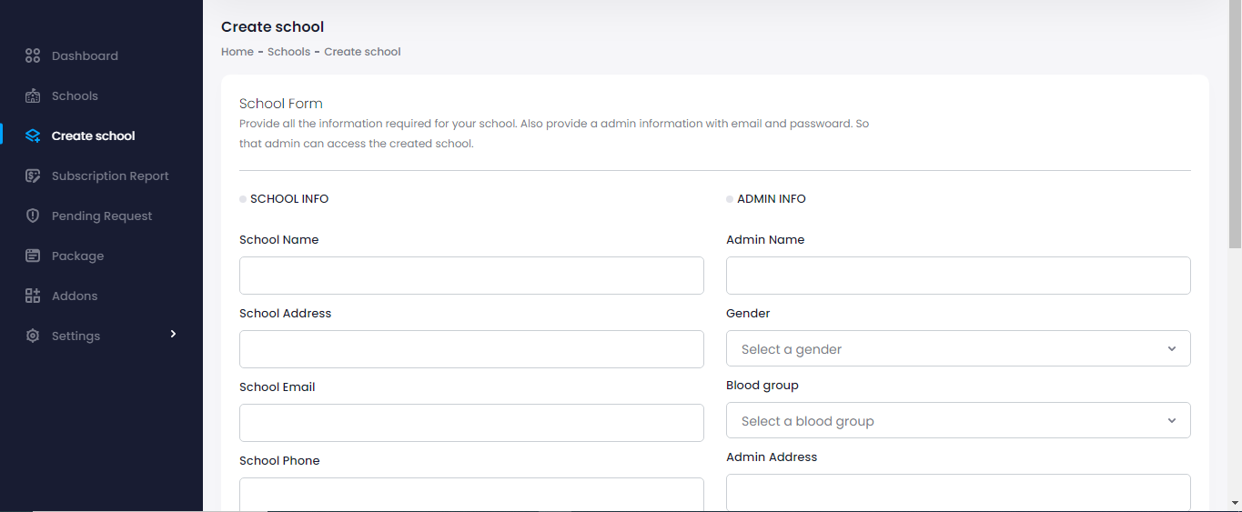Click the Settings gear icon
Image resolution: width=1242 pixels, height=512 pixels.
(33, 336)
